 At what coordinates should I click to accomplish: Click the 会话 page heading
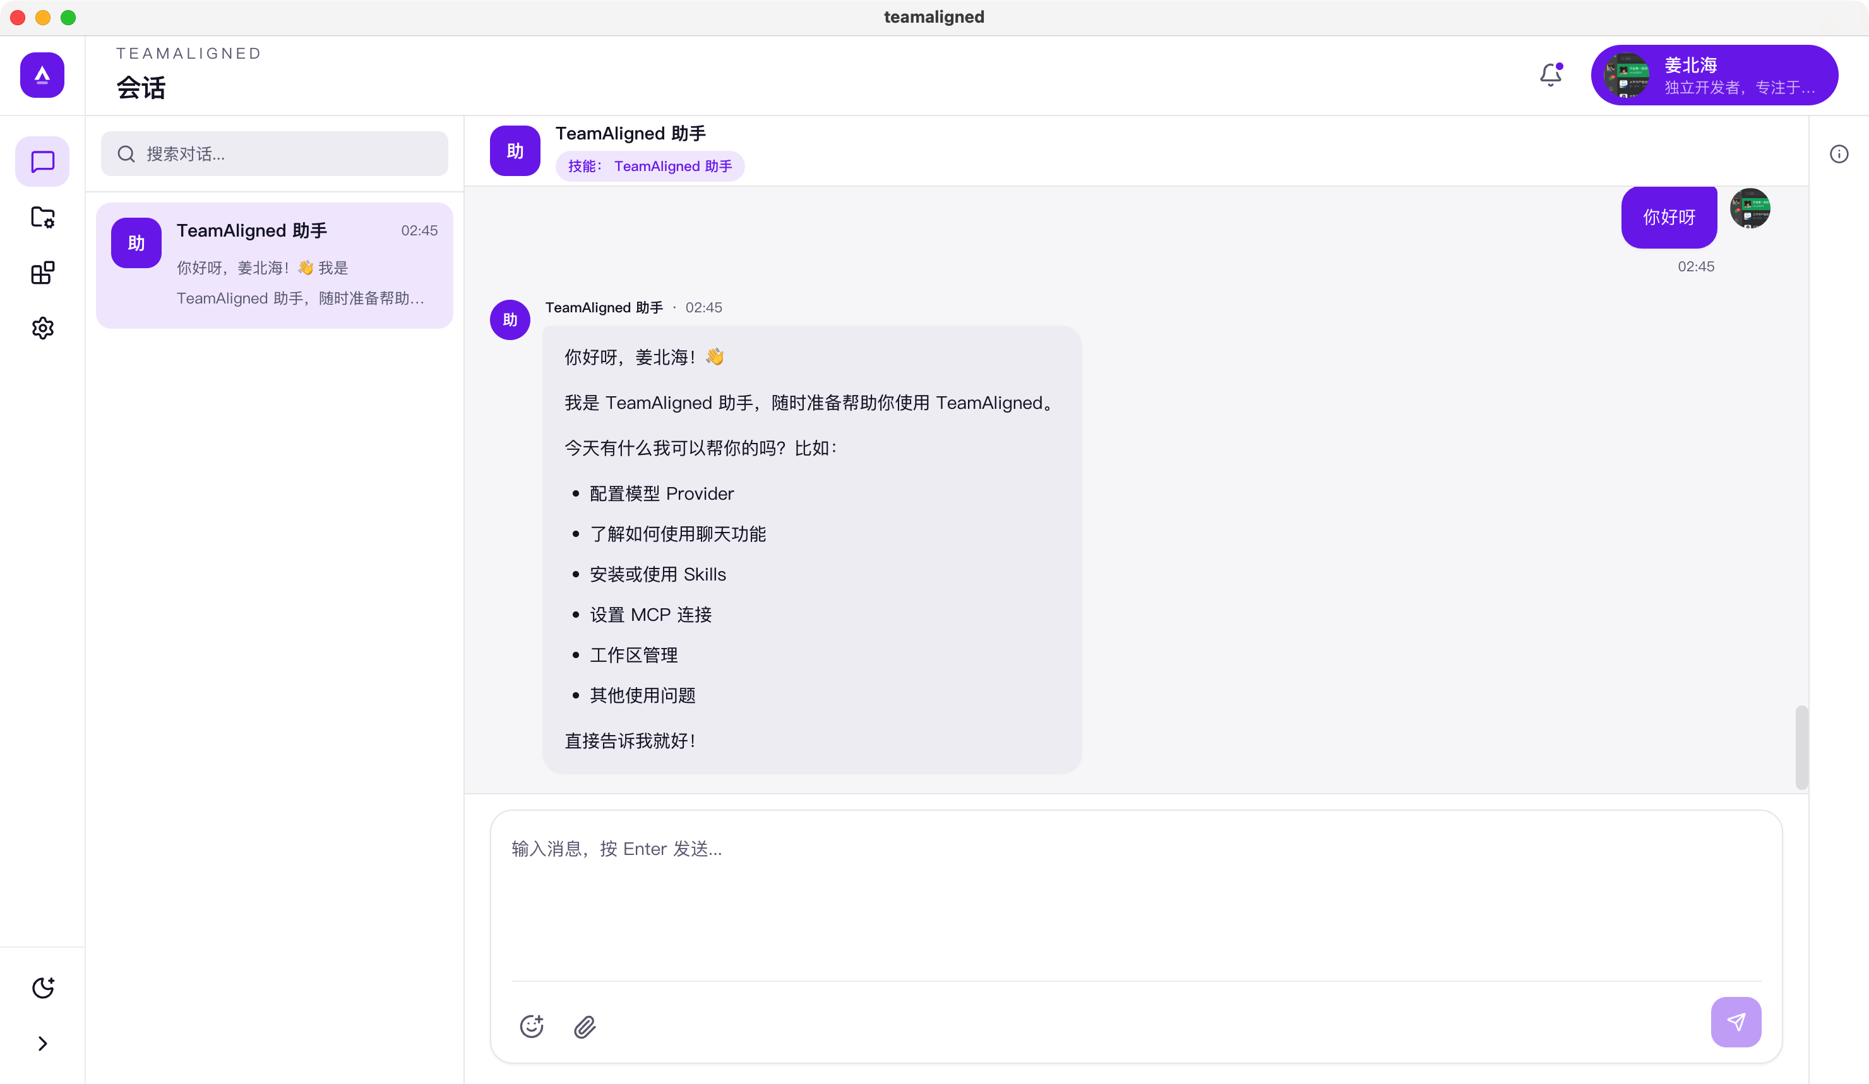(x=141, y=88)
